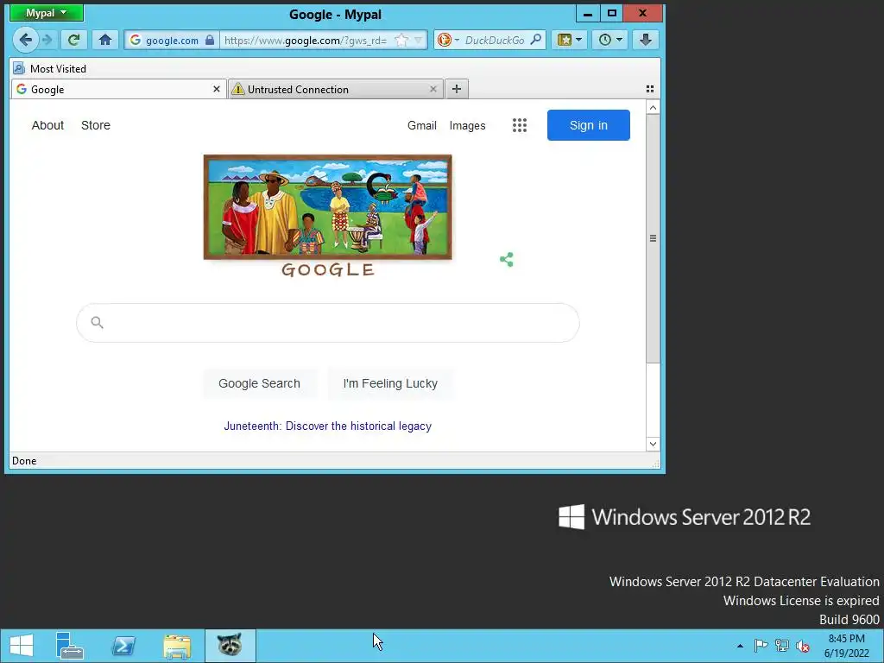Click the Google Search button
Image resolution: width=884 pixels, height=663 pixels.
coord(259,383)
